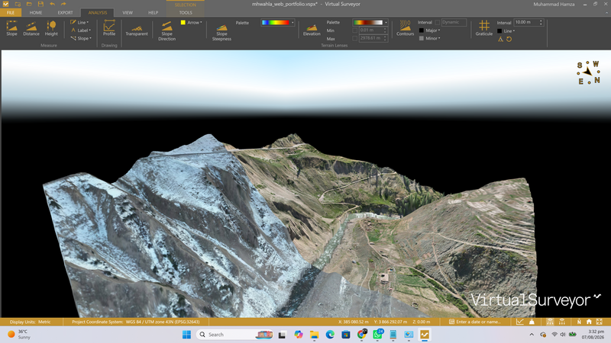Open the graticule Line color dropdown
611x343 pixels.
point(509,31)
